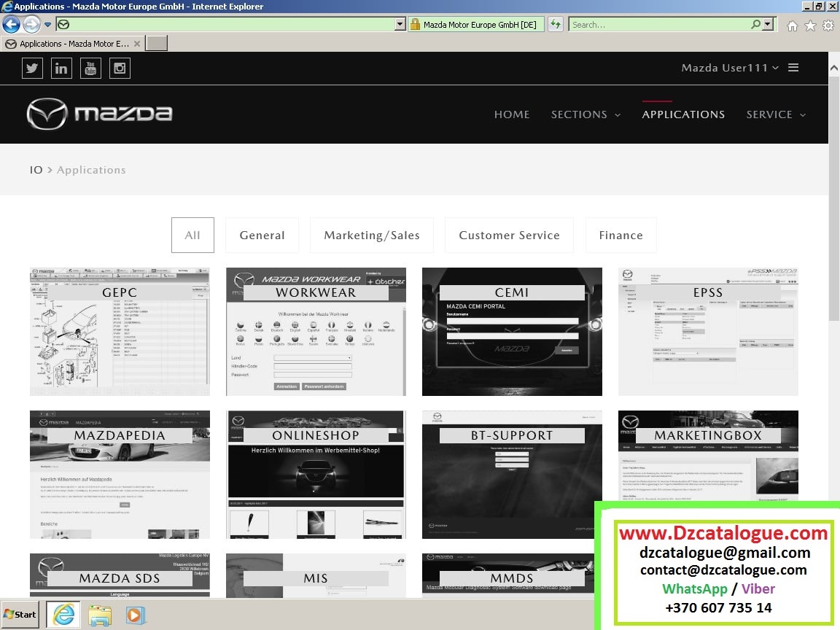Click the Applications browser tab
The width and height of the screenshot is (840, 630).
tap(72, 44)
